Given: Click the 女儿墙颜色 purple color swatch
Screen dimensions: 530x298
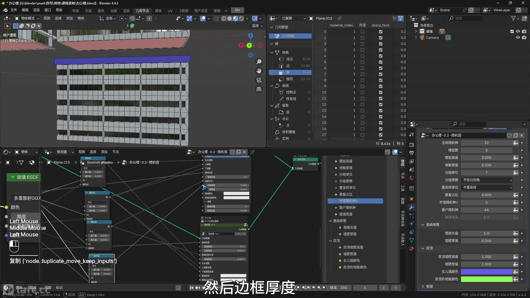Looking at the screenshot, I should (487, 272).
